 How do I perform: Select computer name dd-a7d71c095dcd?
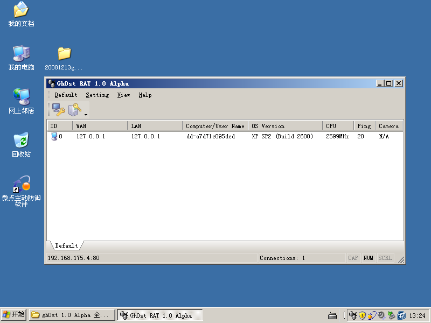[x=211, y=136]
